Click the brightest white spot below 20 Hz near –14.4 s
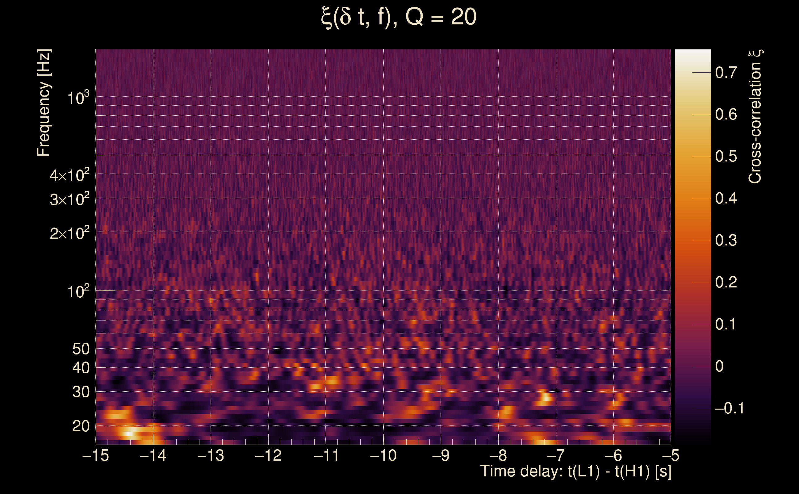Image resolution: width=799 pixels, height=494 pixels. click(128, 434)
